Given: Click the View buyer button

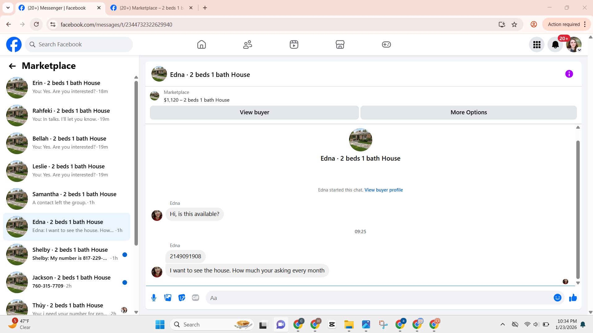Looking at the screenshot, I should 254,112.
